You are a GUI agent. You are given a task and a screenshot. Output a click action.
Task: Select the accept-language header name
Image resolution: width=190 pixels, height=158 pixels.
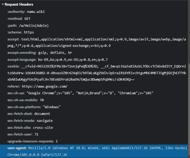point(22,60)
